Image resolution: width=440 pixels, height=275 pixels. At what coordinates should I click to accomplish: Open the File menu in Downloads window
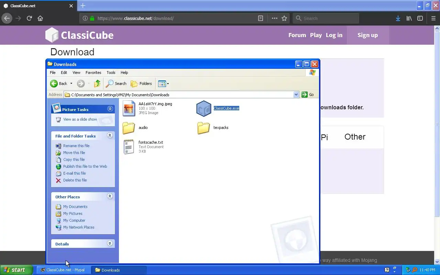[x=53, y=73]
